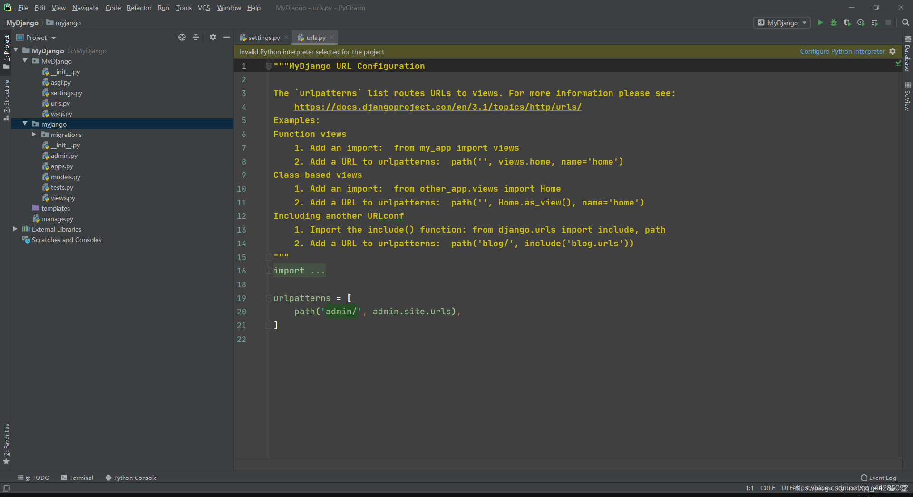This screenshot has width=913, height=497.
Task: Run the MyDjango configuration
Action: (x=820, y=23)
